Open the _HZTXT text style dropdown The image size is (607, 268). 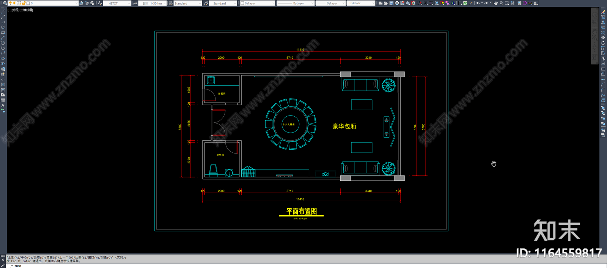(x=129, y=3)
